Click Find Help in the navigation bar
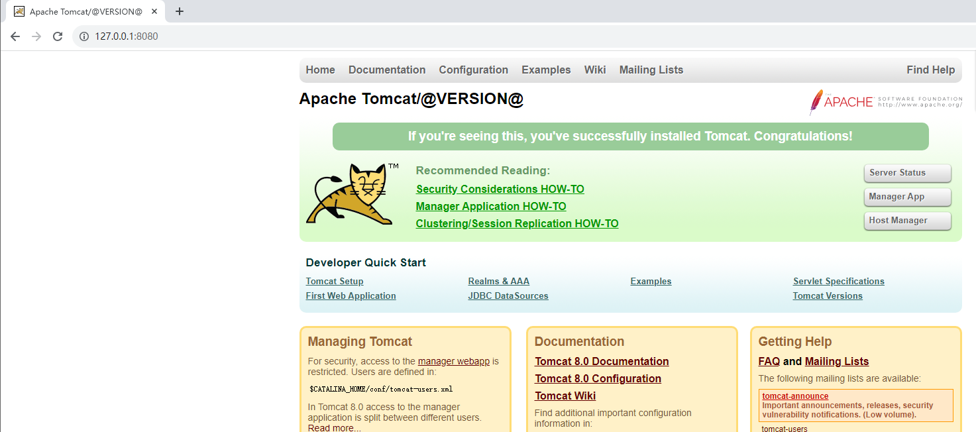This screenshot has height=432, width=976. coord(931,70)
